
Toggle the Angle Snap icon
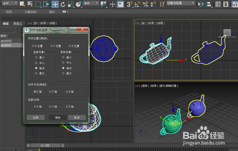click(x=137, y=4)
